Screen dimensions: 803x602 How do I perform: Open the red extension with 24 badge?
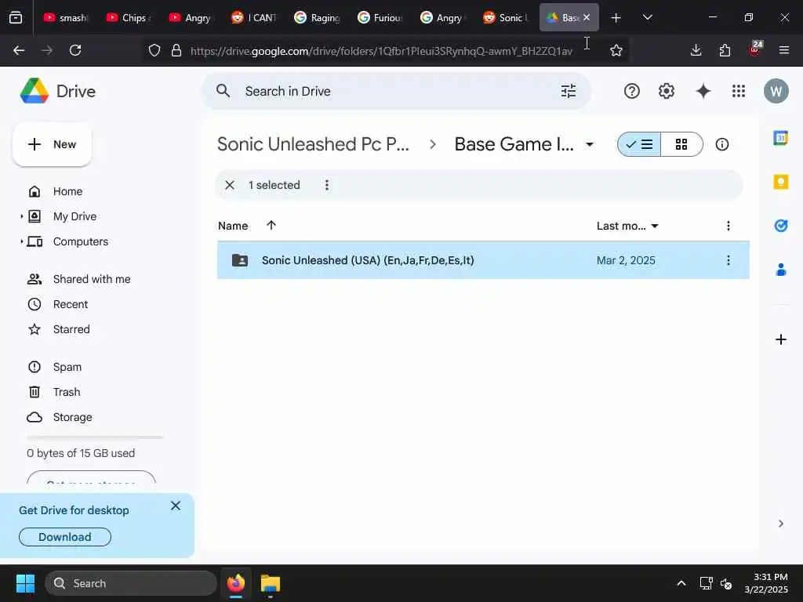(x=755, y=49)
